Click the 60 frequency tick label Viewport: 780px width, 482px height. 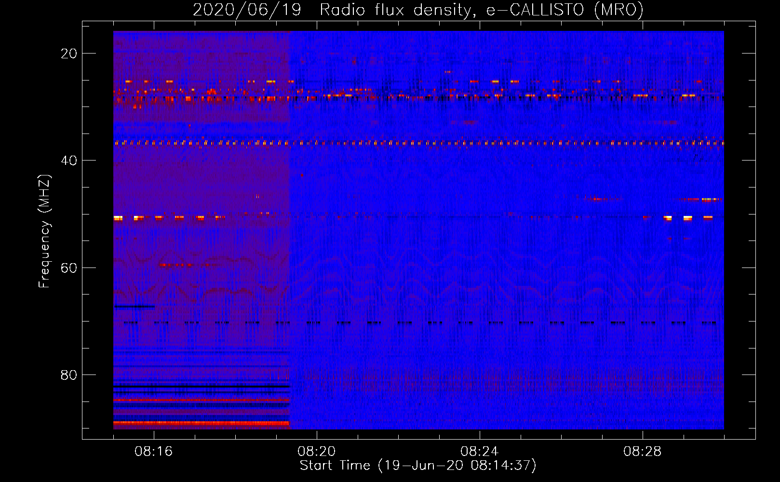(69, 268)
